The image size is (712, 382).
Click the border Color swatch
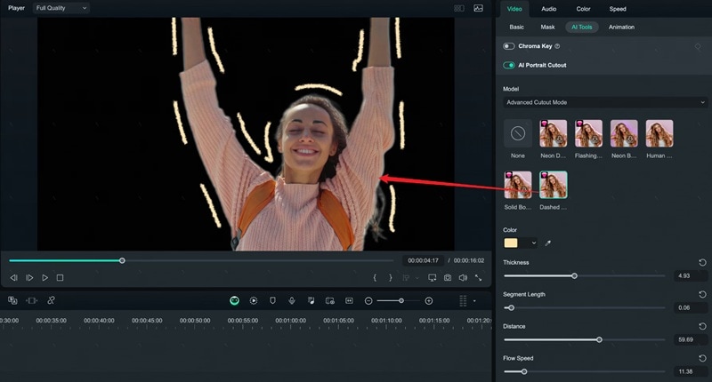point(511,243)
